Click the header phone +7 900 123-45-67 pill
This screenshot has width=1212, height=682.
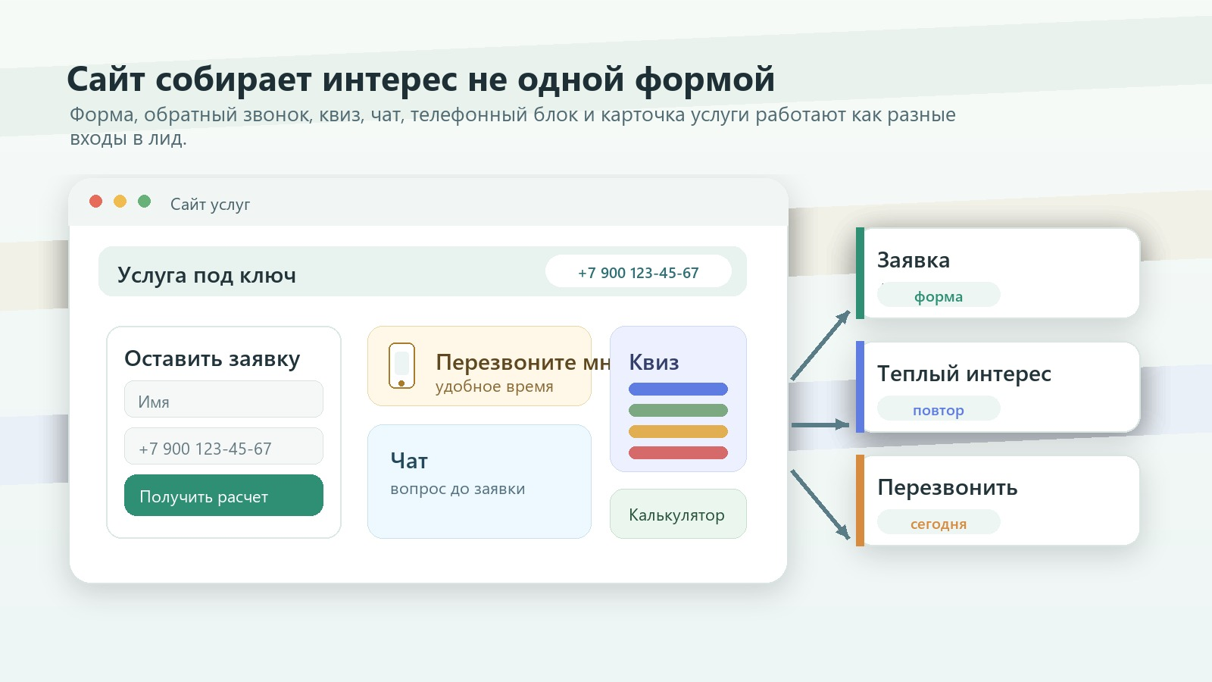coord(639,271)
